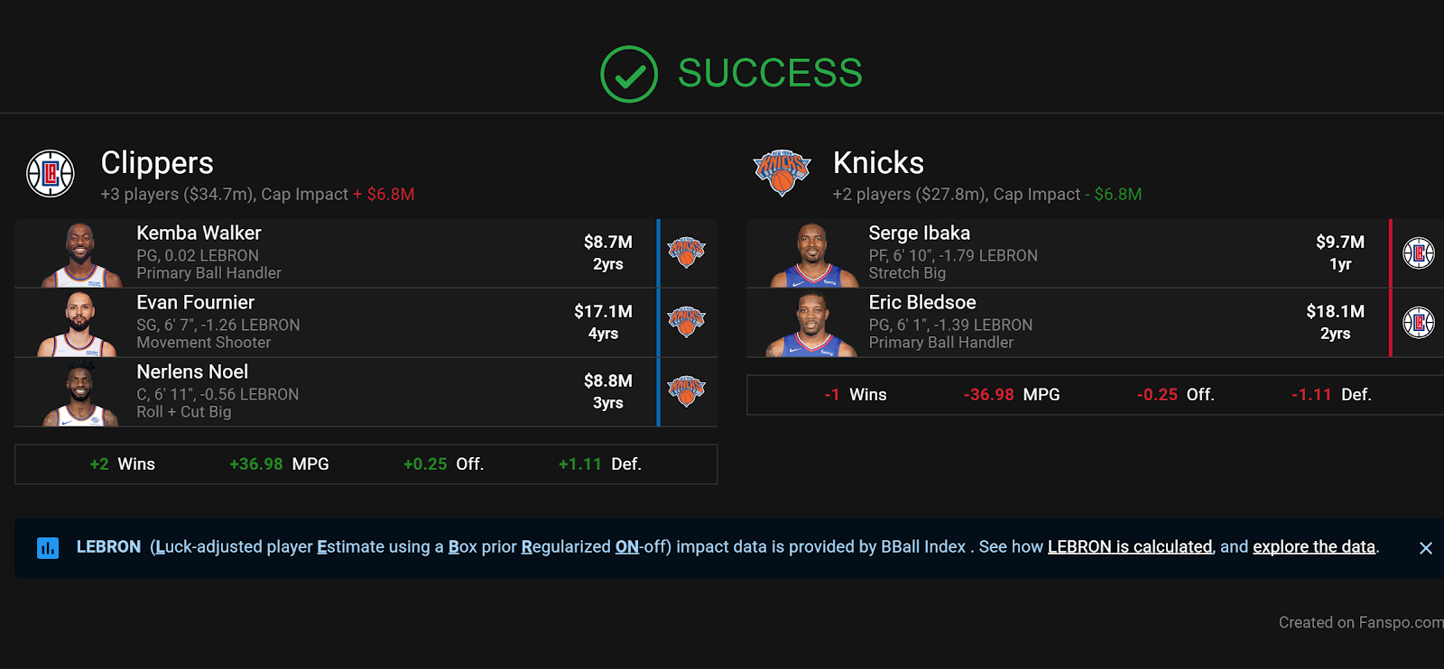Click the Clippers logo beside Eric Bledsoe
Image resolution: width=1444 pixels, height=669 pixels.
[x=1419, y=322]
